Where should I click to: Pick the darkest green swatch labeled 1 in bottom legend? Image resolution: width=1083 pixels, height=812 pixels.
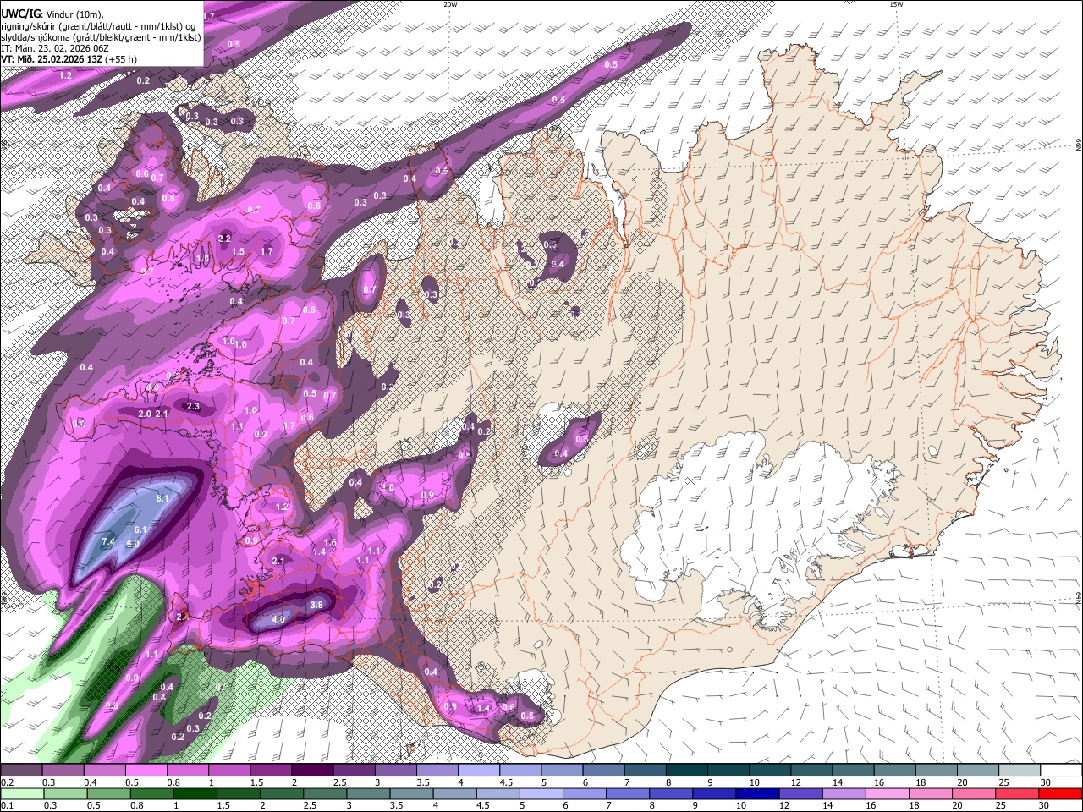click(194, 793)
